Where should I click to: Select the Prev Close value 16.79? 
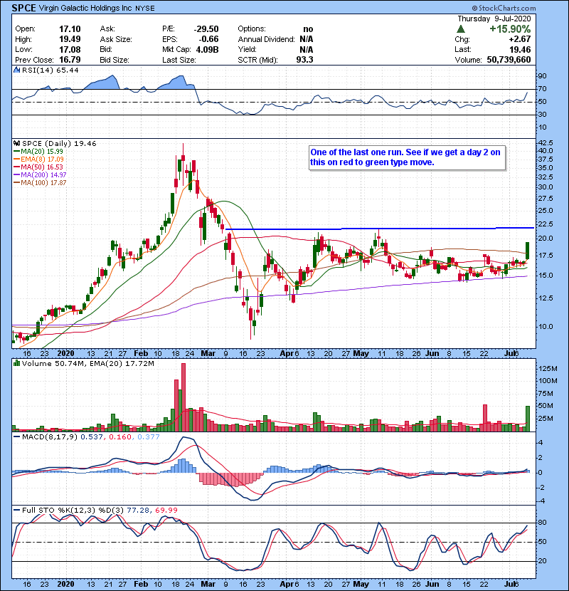click(x=70, y=60)
